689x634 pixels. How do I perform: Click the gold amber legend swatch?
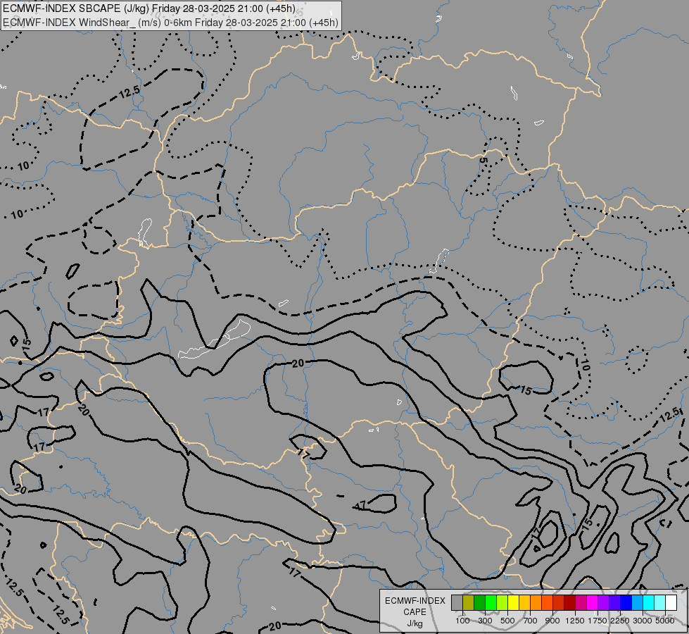coord(524,603)
